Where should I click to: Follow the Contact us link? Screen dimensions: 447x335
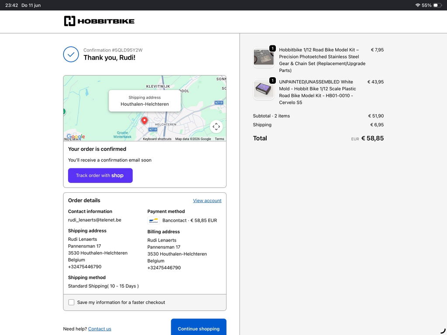coord(100,329)
